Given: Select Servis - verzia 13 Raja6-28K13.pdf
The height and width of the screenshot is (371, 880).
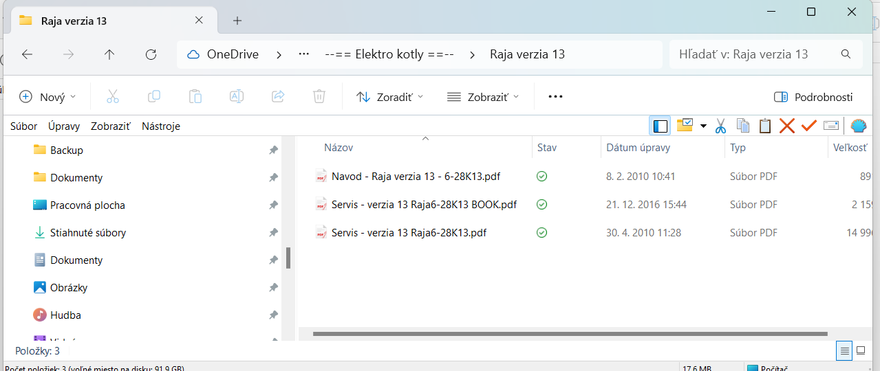Looking at the screenshot, I should click(x=409, y=232).
